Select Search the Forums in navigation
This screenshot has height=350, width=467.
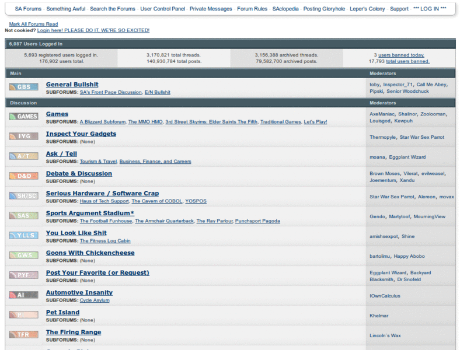[x=113, y=9]
